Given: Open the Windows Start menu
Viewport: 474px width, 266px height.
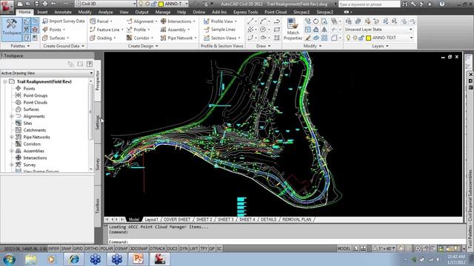Looking at the screenshot, I should pyautogui.click(x=9, y=259).
